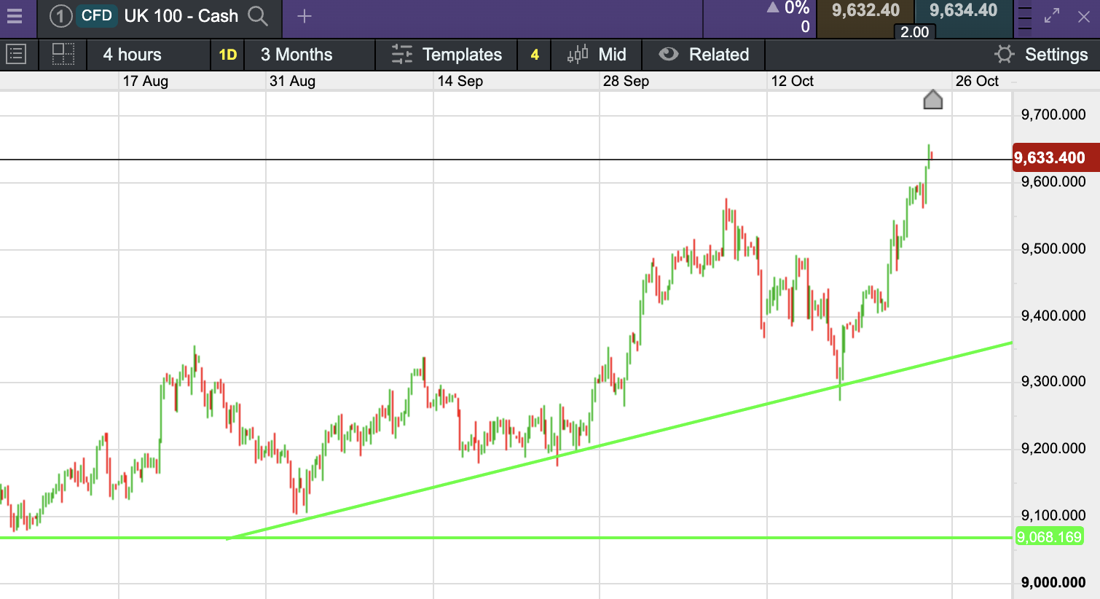Click the 17 Aug date label
This screenshot has width=1100, height=599.
click(x=146, y=81)
